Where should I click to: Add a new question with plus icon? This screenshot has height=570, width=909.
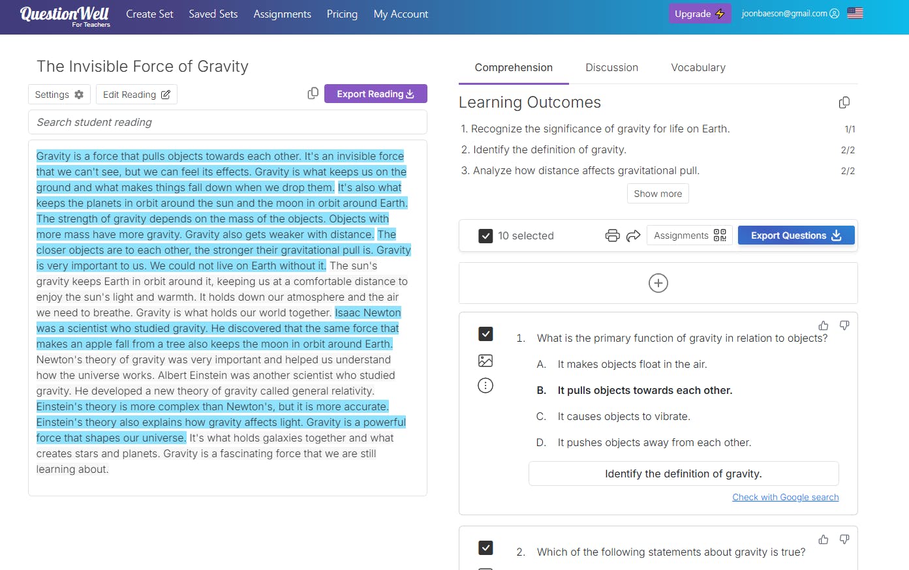(658, 283)
